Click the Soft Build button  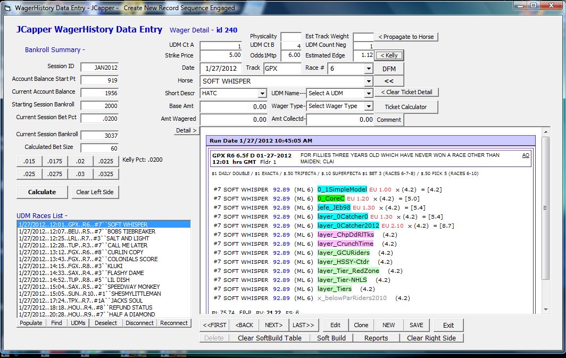click(331, 338)
